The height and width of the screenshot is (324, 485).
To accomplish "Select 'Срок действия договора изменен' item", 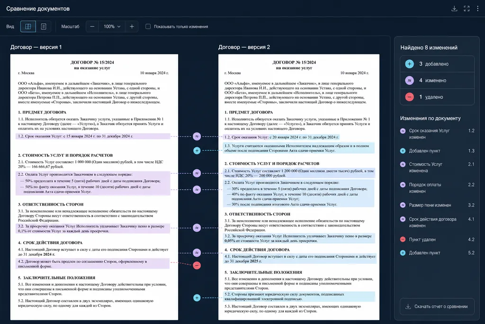I will (437, 222).
